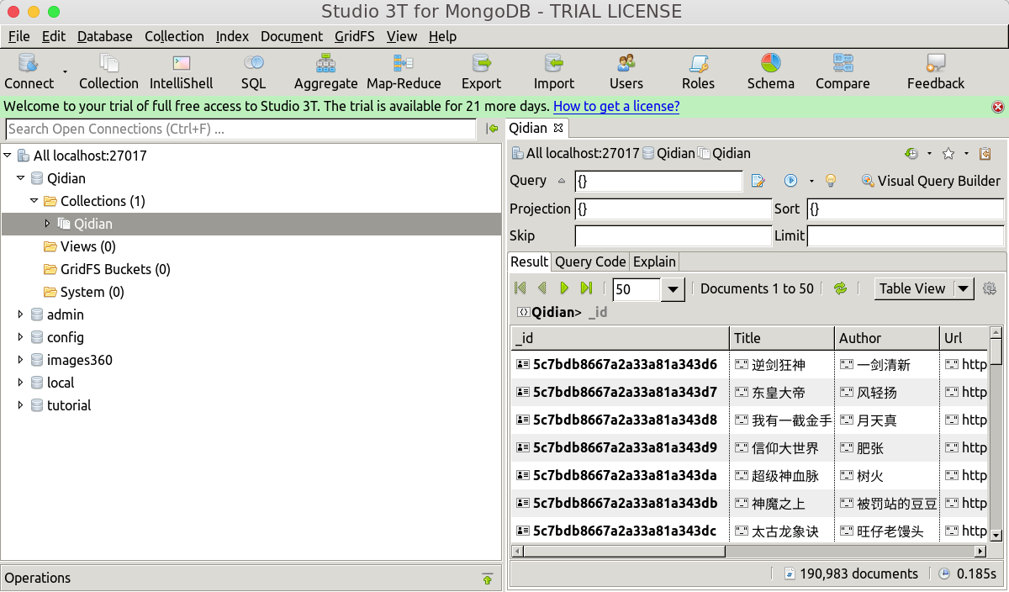This screenshot has width=1009, height=592.
Task: Click the vertical scrollbar of results table
Action: tap(996, 351)
